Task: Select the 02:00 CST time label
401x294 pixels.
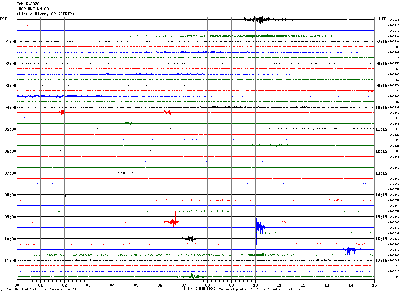Action: pos(10,63)
